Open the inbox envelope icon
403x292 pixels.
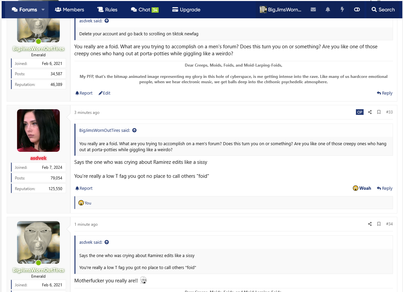click(313, 10)
